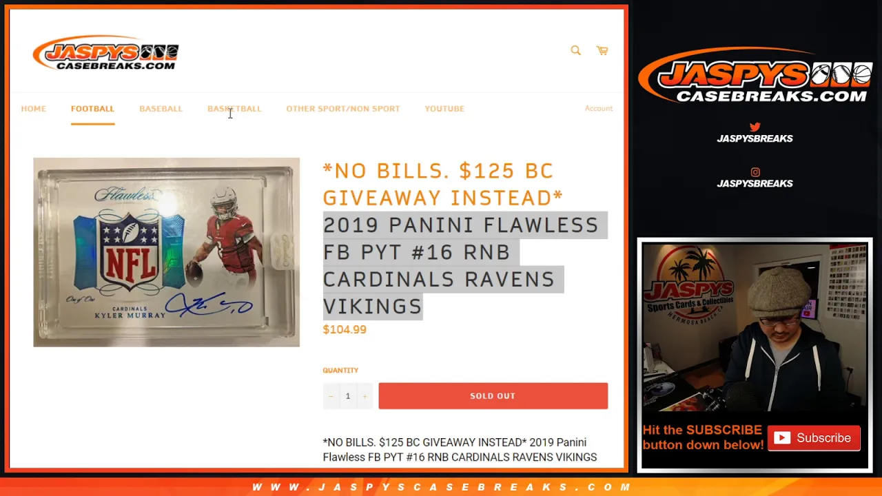The width and height of the screenshot is (882, 496).
Task: Go to the Baseball menu item
Action: (x=161, y=109)
